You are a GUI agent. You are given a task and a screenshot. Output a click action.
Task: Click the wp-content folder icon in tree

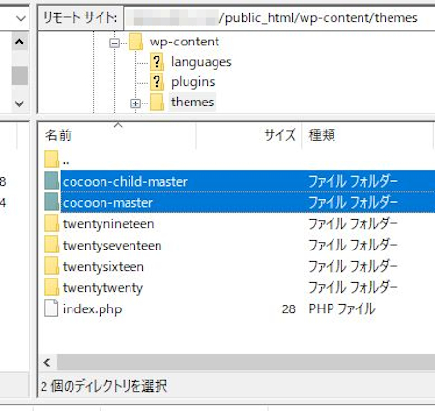135,42
